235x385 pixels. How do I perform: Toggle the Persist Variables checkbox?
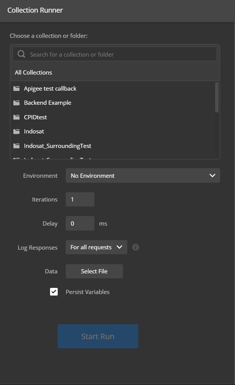(x=54, y=292)
